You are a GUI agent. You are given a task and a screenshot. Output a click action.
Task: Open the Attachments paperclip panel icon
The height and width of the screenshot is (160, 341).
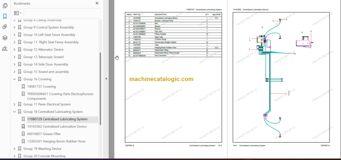click(5, 27)
